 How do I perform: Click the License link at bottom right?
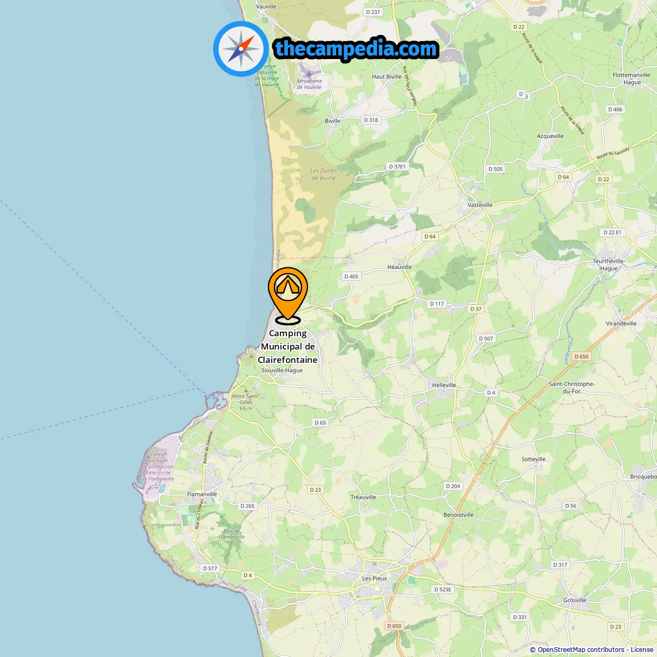point(642,649)
